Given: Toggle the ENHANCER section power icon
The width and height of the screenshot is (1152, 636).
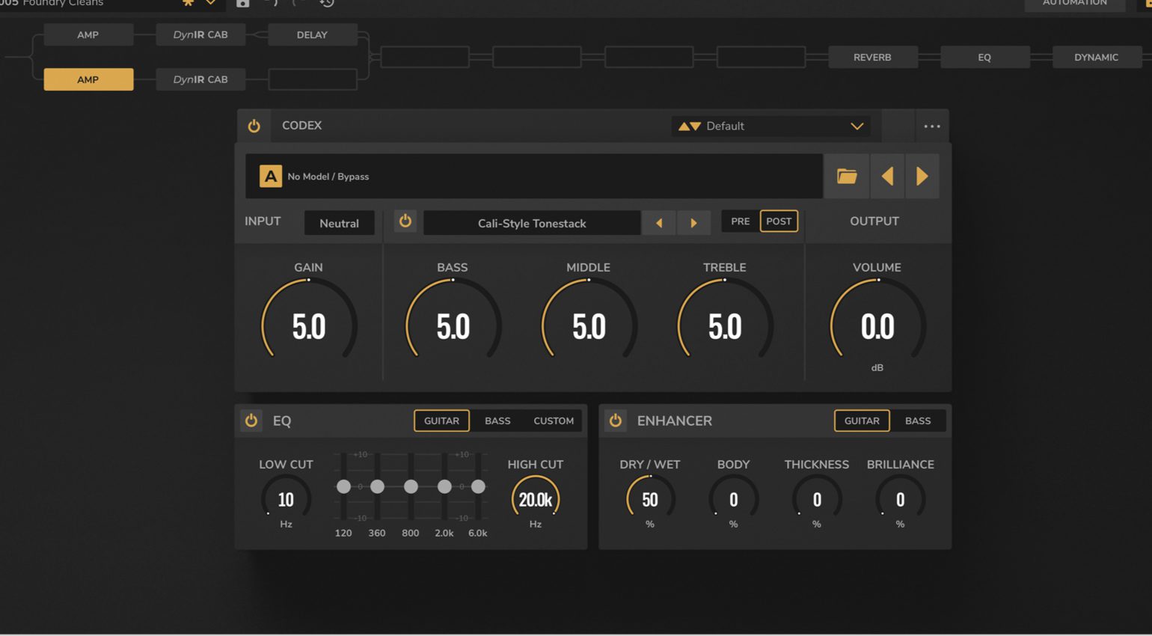Looking at the screenshot, I should click(x=616, y=421).
